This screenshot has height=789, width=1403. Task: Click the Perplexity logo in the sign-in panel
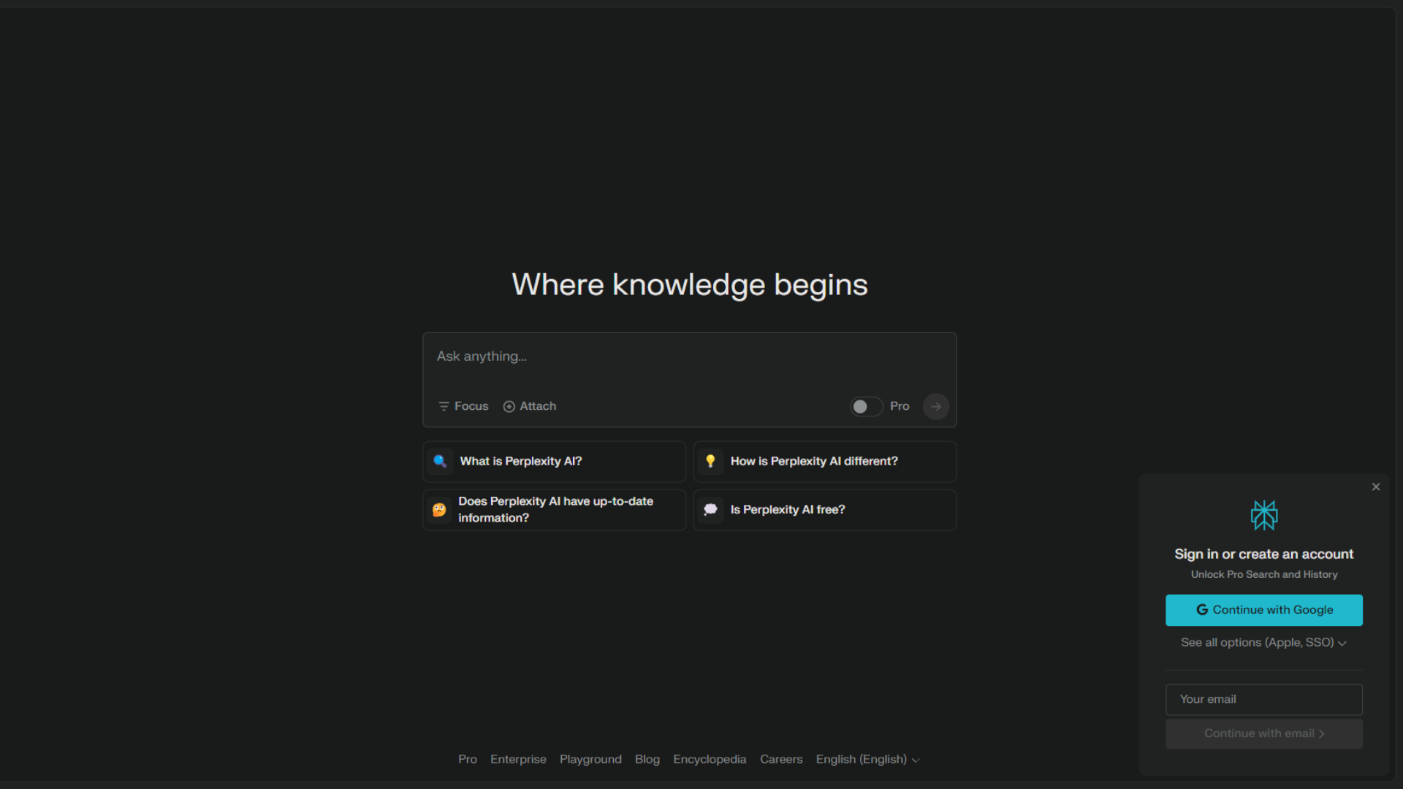1263,515
